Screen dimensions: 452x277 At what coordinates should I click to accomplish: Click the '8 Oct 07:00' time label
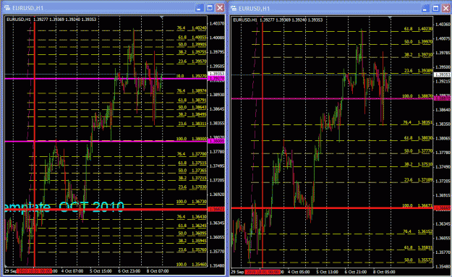pyautogui.click(x=158, y=271)
